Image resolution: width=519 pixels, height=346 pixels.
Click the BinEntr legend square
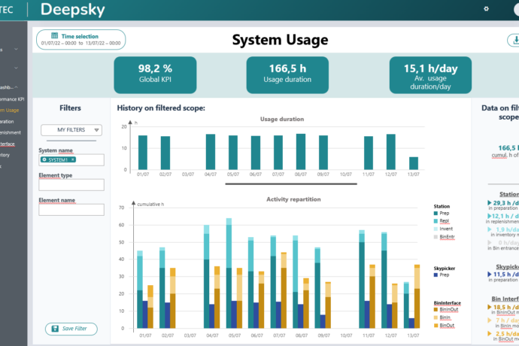436,237
